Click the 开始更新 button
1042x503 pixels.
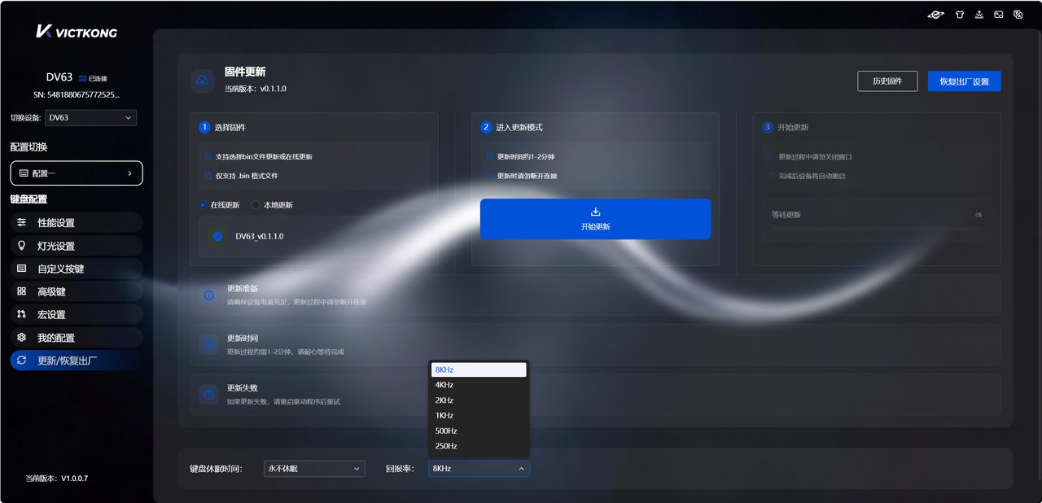pos(595,219)
